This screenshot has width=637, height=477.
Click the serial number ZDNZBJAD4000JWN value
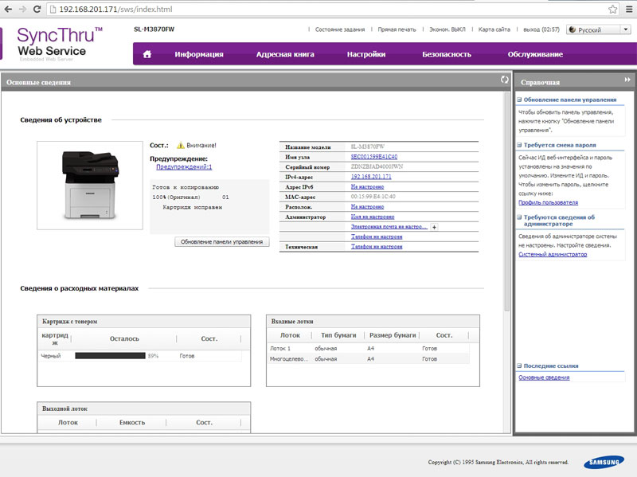point(377,166)
